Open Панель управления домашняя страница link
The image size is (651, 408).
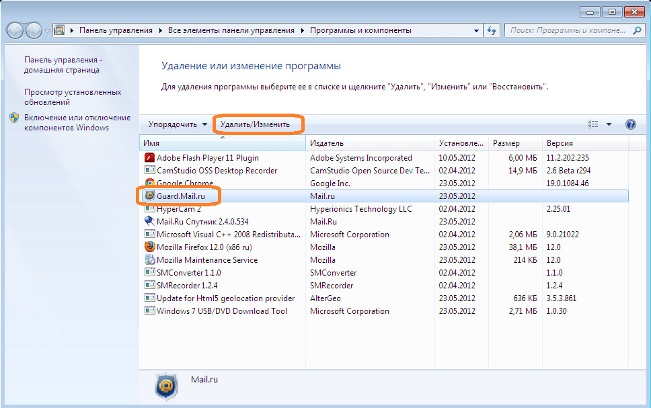[63, 65]
